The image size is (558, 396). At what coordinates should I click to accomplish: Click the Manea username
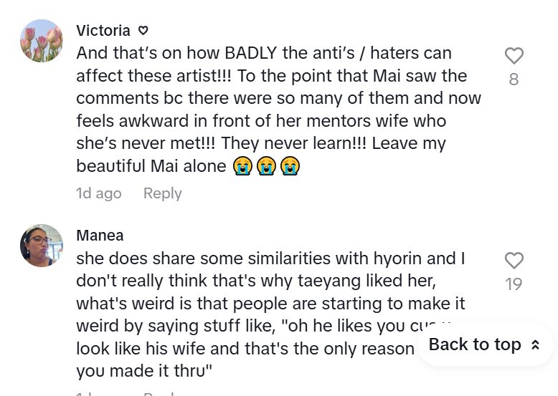pyautogui.click(x=100, y=236)
